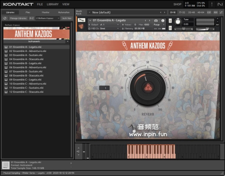Click the Native Instruments logo icon
The height and width of the screenshot is (176, 225).
220,4
